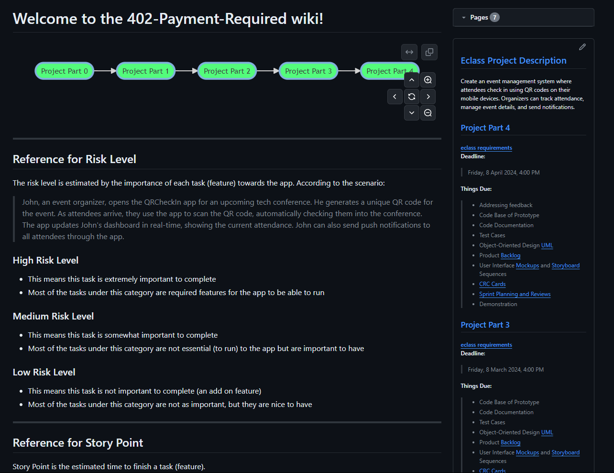
Task: Open the CRC Cards link
Action: tap(492, 284)
